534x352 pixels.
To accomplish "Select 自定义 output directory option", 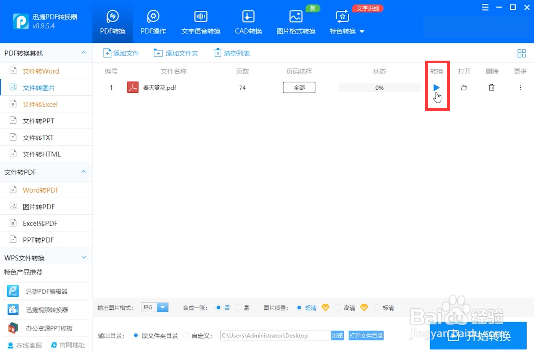I will click(185, 335).
